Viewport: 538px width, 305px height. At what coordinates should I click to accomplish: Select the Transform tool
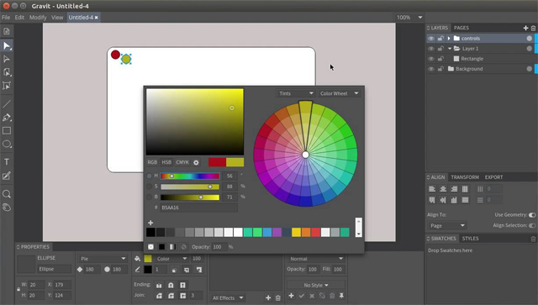[x=7, y=86]
